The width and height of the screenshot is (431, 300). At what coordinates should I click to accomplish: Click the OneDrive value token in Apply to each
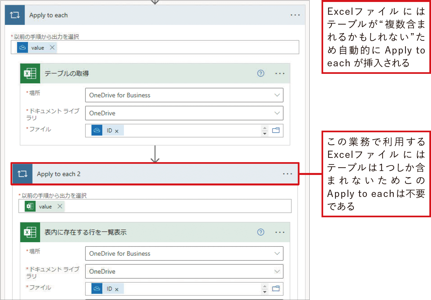coord(36,48)
